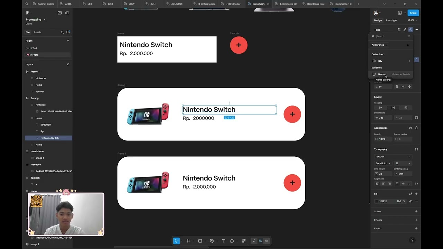Screen dimensions: 443x249
Task: Enable Dev Mode toggle in bottom toolbar
Action: (x=266, y=241)
